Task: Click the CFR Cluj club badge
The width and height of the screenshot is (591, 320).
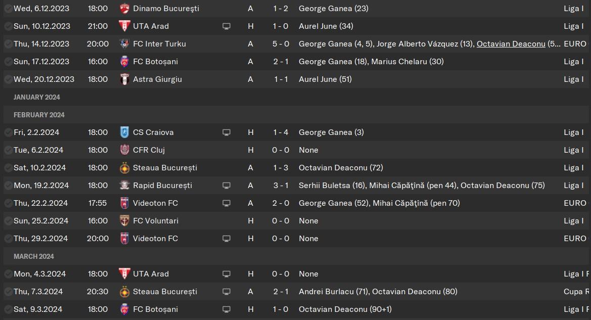Action: 124,150
